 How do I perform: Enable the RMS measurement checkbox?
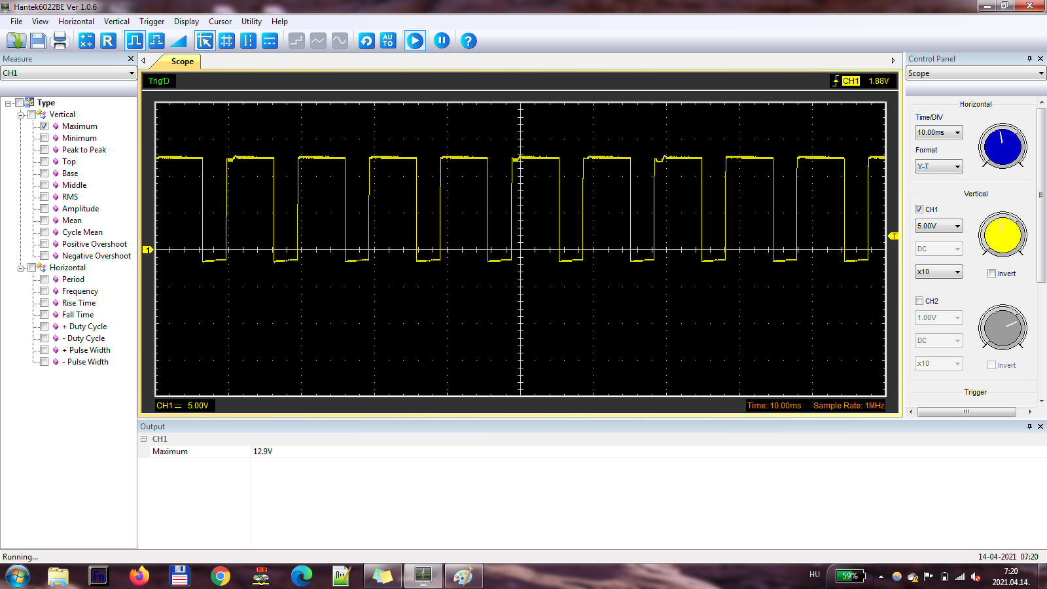coord(44,197)
